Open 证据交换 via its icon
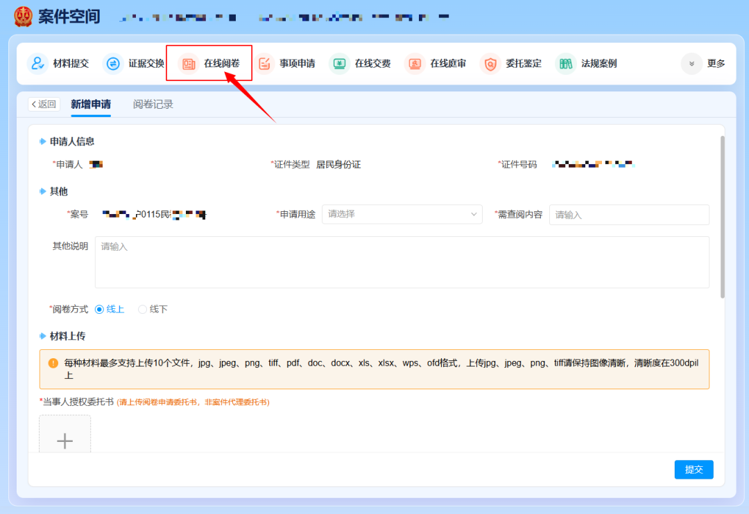Viewport: 749px width, 514px height. point(112,64)
